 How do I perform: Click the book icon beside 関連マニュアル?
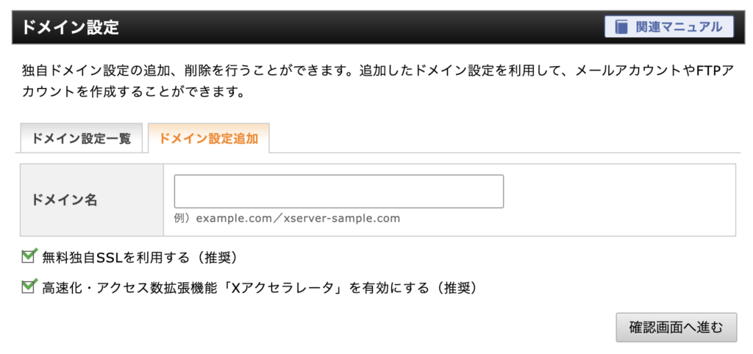(x=621, y=27)
